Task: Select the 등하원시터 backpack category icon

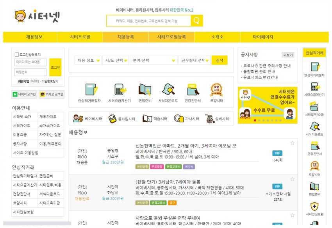Action: pyautogui.click(x=112, y=119)
